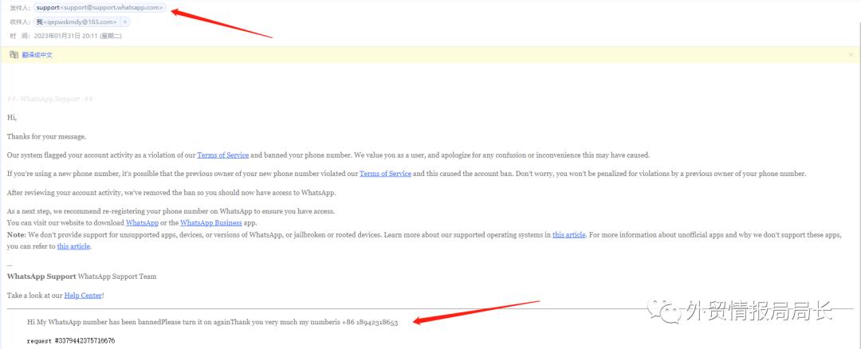Click the faded WhatsApp Support header line

click(x=50, y=99)
